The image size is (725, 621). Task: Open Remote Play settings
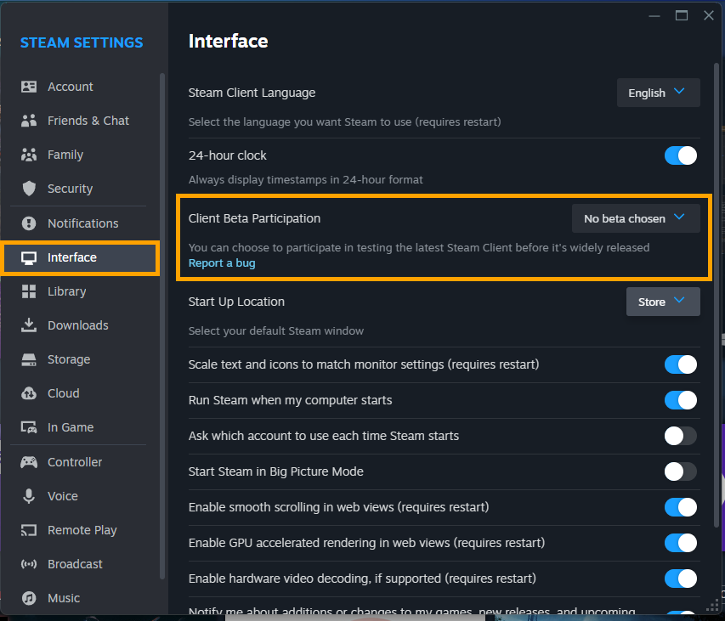coord(81,530)
